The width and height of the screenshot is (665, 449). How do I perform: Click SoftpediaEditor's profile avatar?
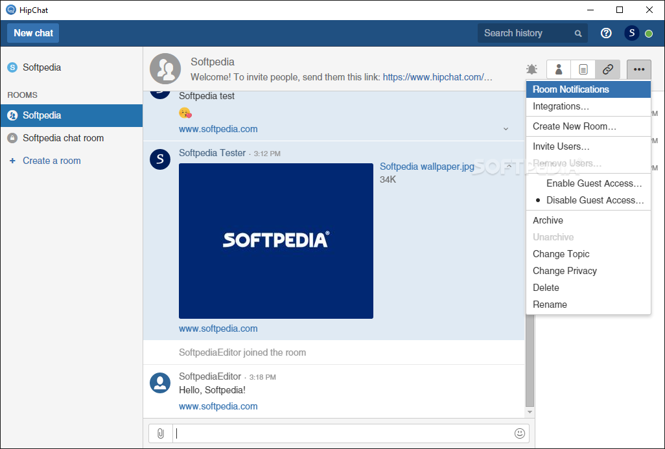(x=160, y=383)
